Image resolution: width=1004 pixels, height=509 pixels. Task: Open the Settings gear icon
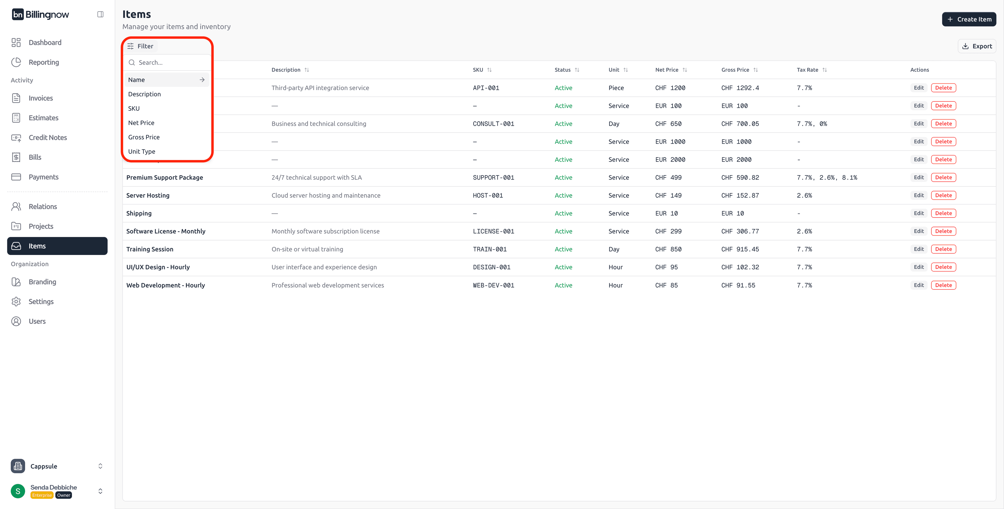(x=16, y=302)
